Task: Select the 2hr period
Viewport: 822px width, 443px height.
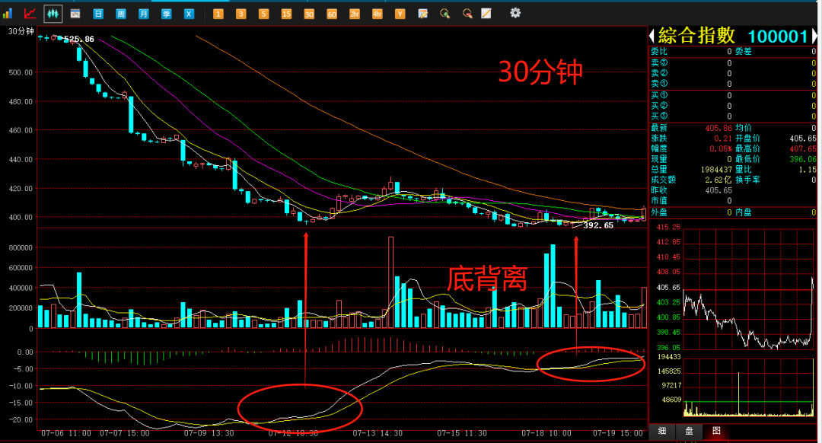Action: point(355,14)
